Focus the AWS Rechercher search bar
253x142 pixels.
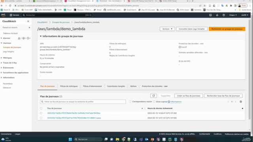57,15
